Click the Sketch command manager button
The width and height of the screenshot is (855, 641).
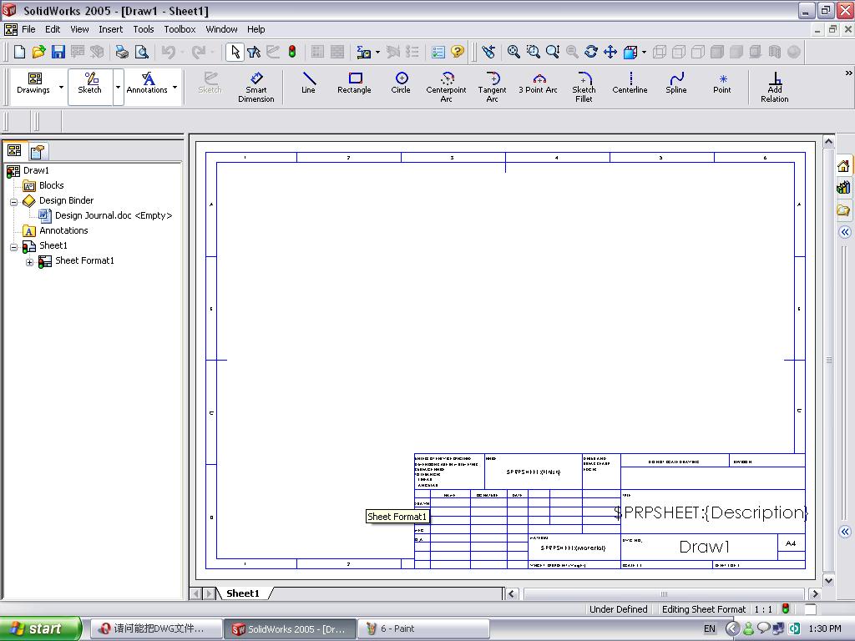pos(90,83)
